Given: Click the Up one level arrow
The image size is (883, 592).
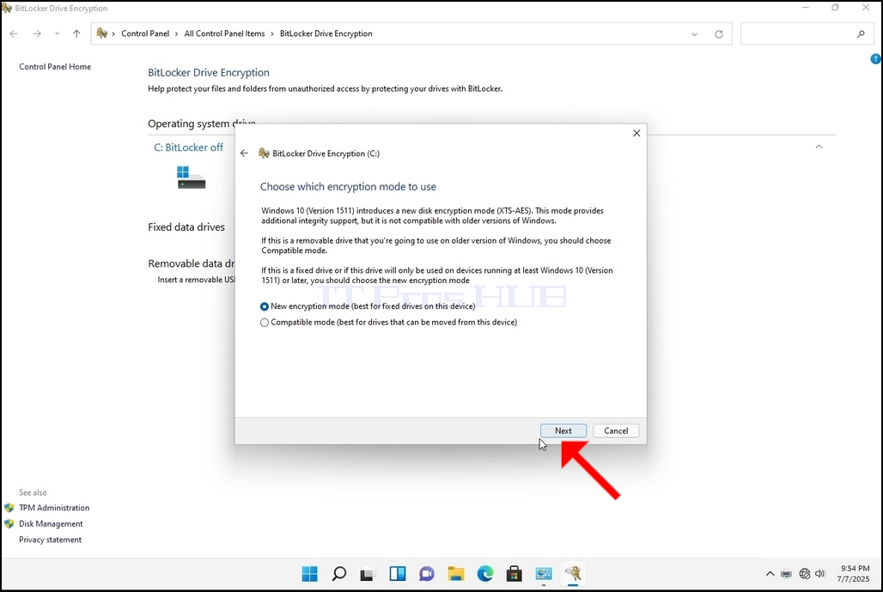Looking at the screenshot, I should coord(76,33).
